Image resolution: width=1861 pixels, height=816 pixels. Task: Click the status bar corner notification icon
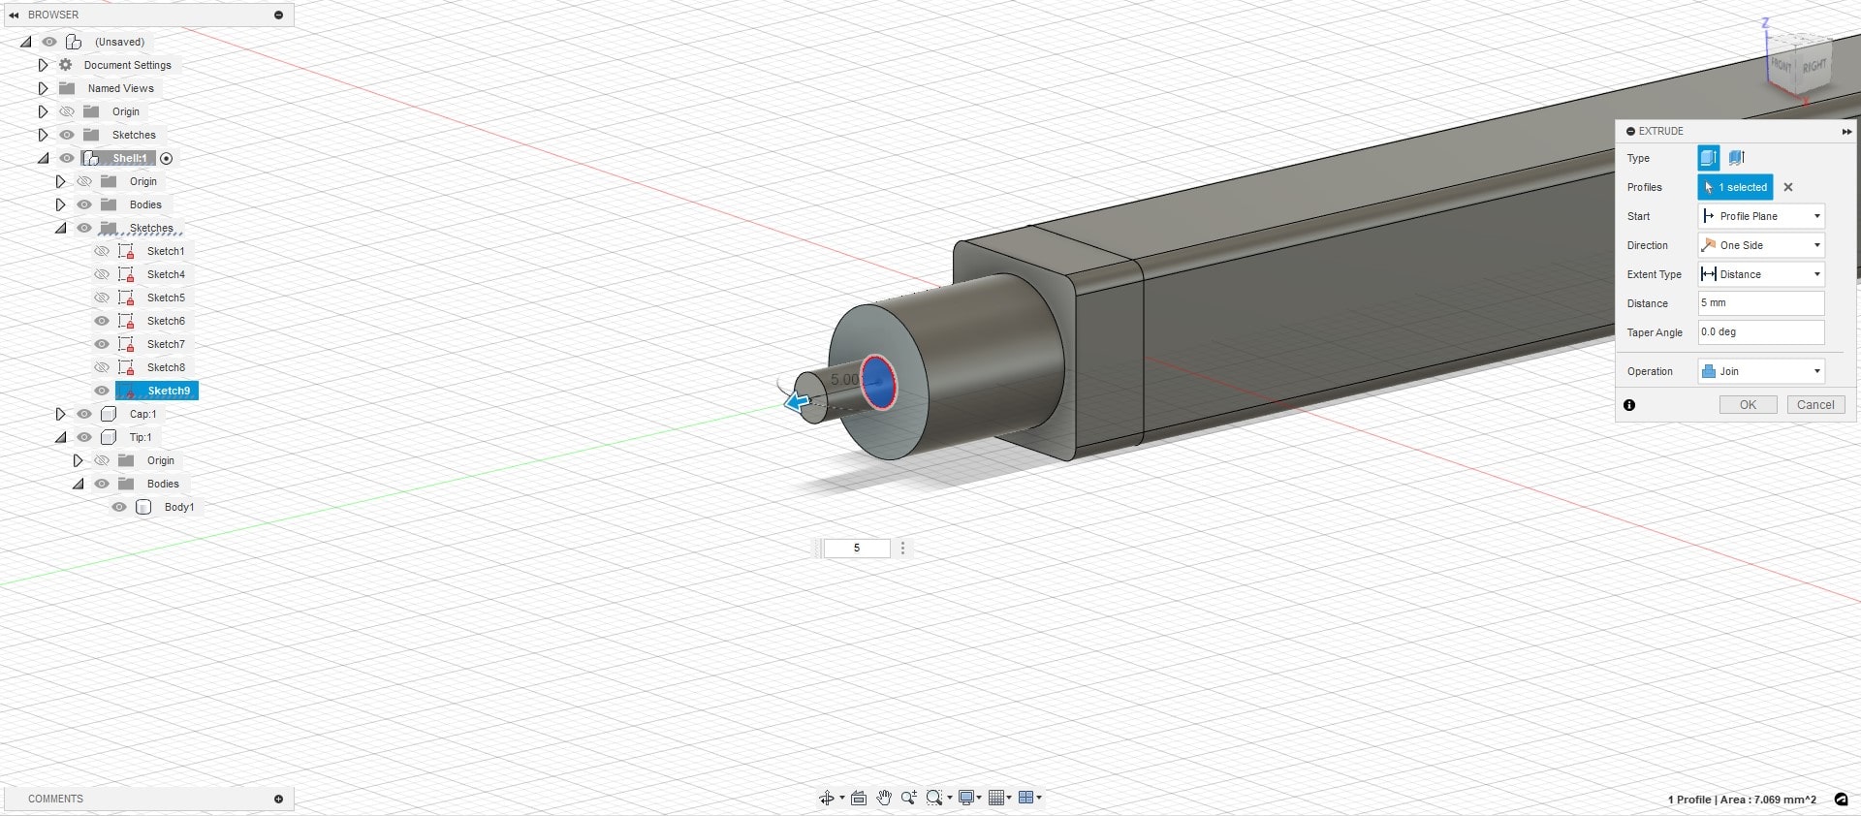coord(1841,800)
